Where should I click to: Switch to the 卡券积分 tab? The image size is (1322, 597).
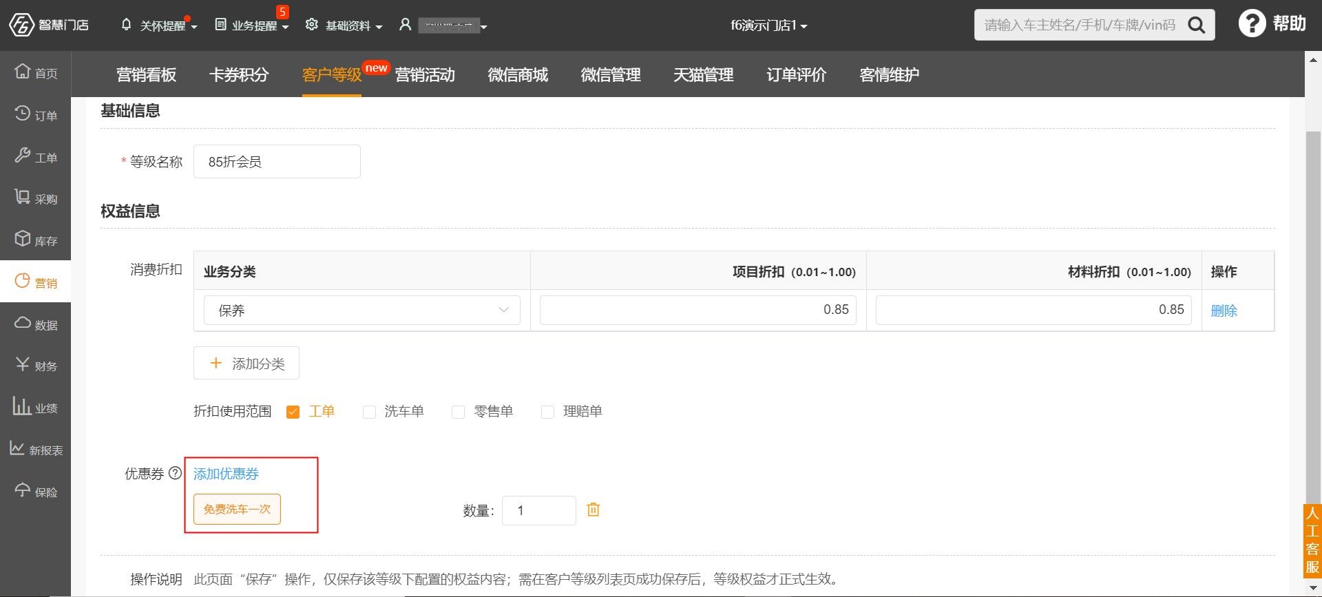pos(239,74)
